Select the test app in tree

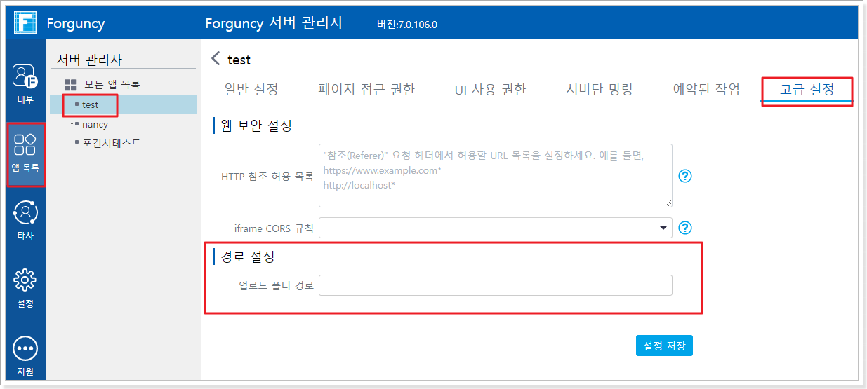[90, 104]
